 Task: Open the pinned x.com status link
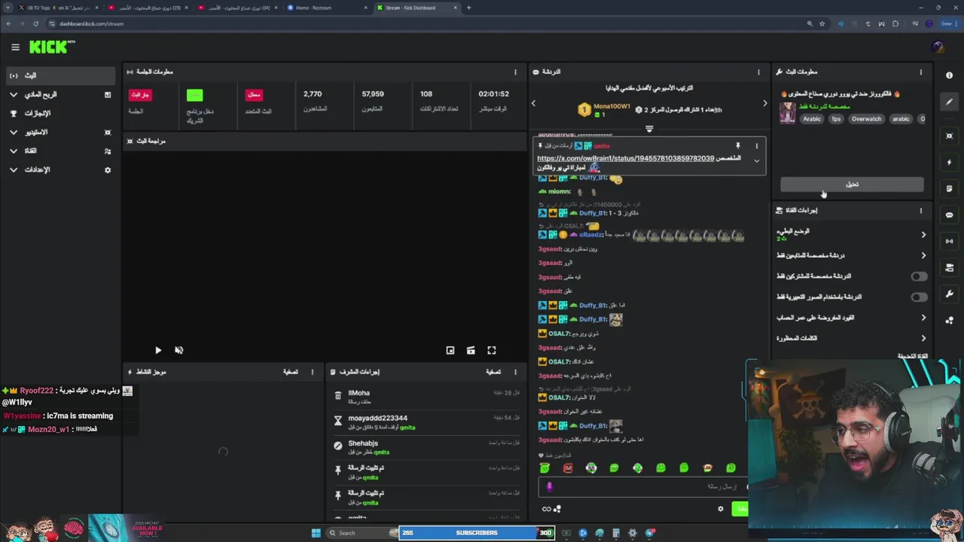click(625, 158)
